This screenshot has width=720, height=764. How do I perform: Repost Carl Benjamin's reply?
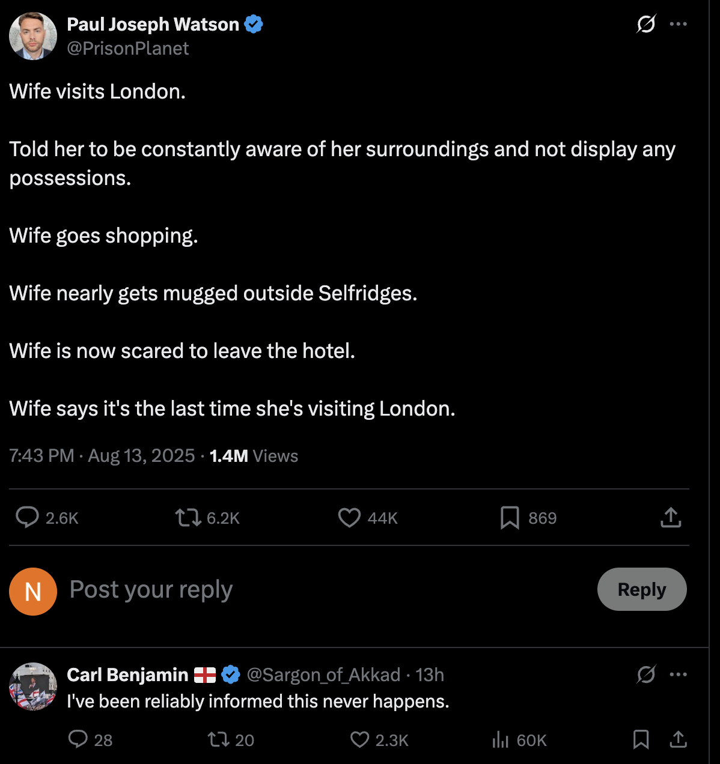218,739
